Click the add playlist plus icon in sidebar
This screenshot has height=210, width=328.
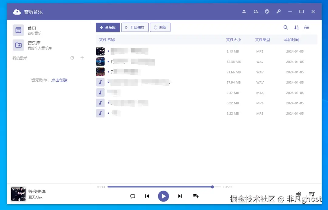click(82, 58)
